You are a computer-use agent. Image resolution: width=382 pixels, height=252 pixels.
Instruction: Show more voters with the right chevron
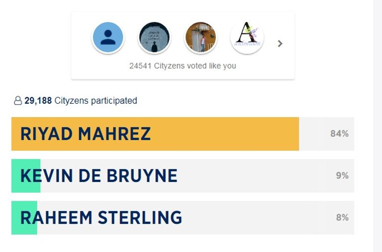280,44
